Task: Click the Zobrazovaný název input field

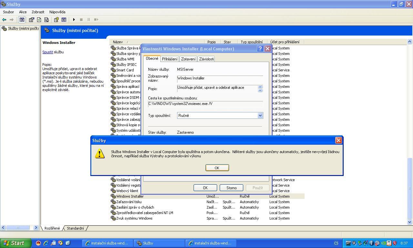Action: click(x=220, y=78)
